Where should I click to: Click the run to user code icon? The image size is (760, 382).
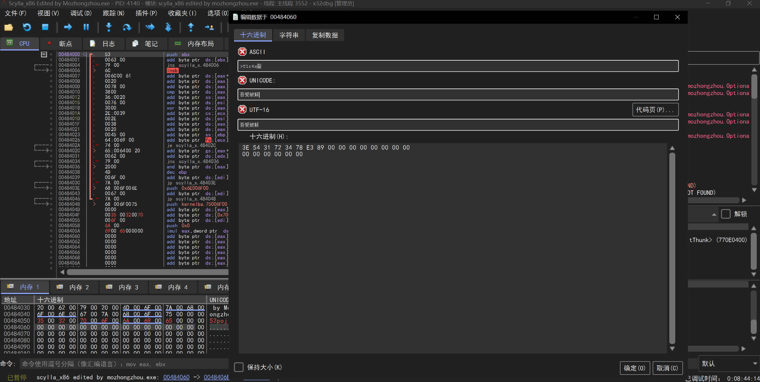209,27
